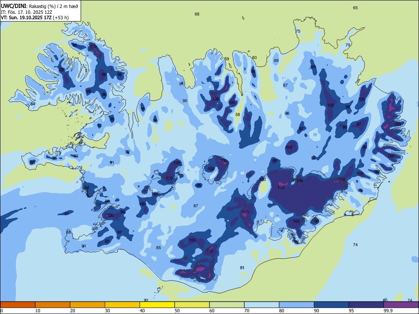Select the light green 60–70 legend swatch
The width and height of the screenshot is (419, 314).
click(227, 305)
